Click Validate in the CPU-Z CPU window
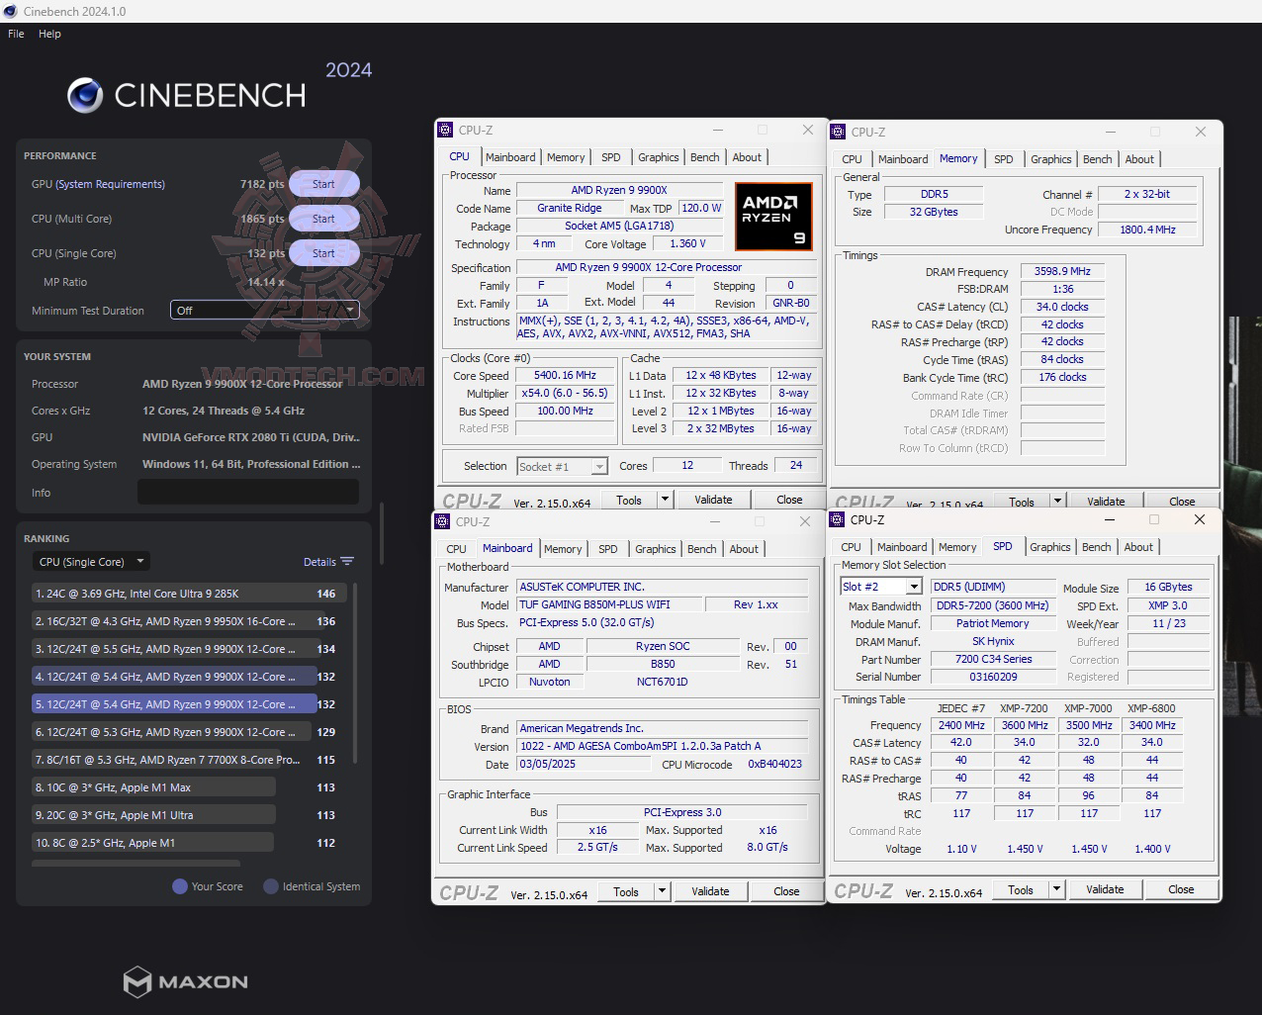This screenshot has height=1015, width=1262. tap(713, 500)
